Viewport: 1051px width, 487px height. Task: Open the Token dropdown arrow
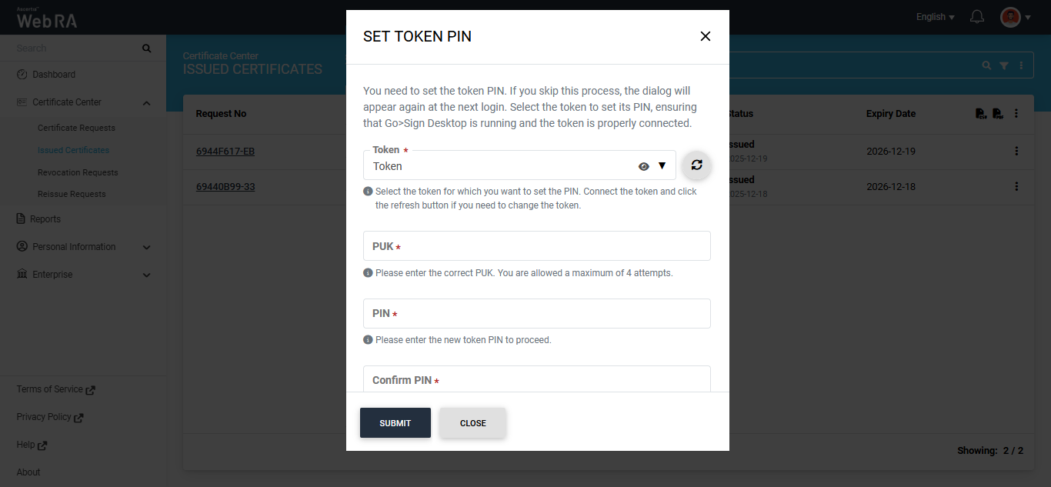click(662, 166)
